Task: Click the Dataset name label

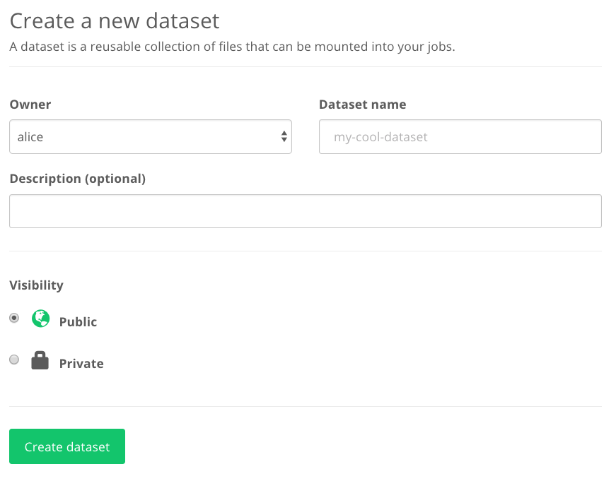Action: [x=362, y=104]
